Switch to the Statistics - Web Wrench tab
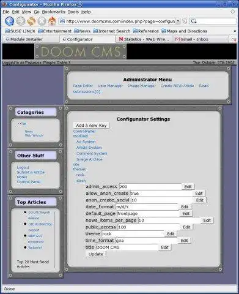 144,39
